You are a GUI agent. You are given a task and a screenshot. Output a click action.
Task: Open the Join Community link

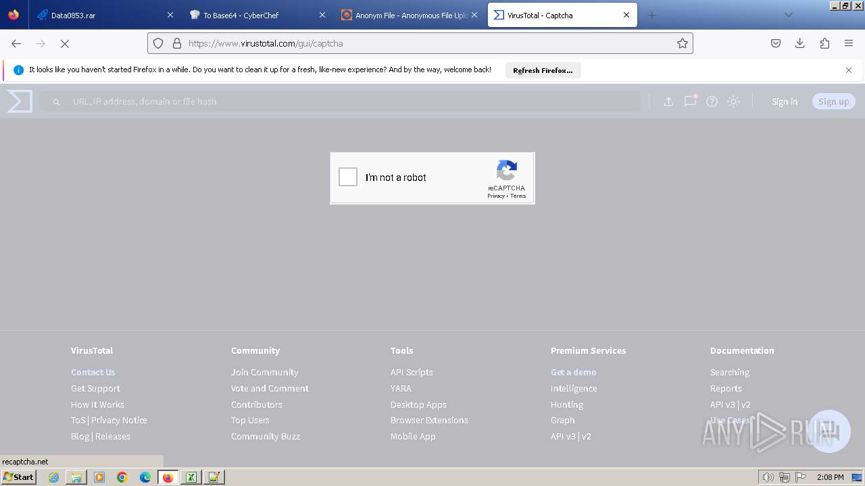click(264, 372)
